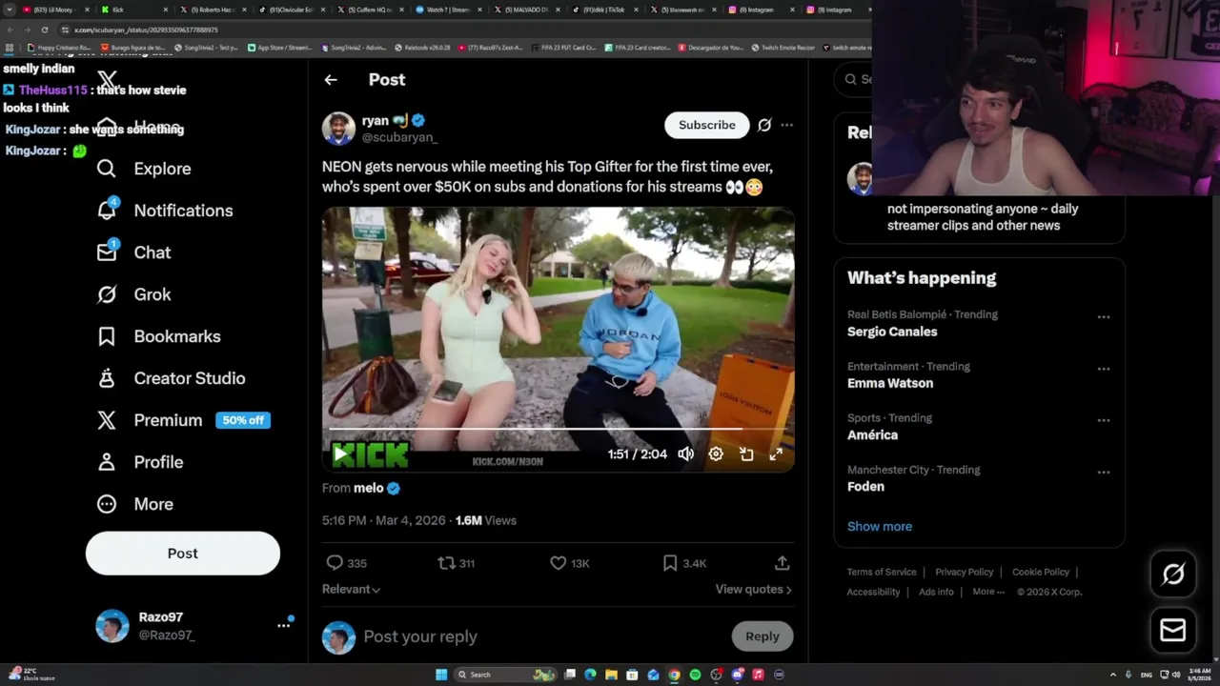Open account switcher dots for Razo97
This screenshot has width=1220, height=686.
(x=283, y=626)
